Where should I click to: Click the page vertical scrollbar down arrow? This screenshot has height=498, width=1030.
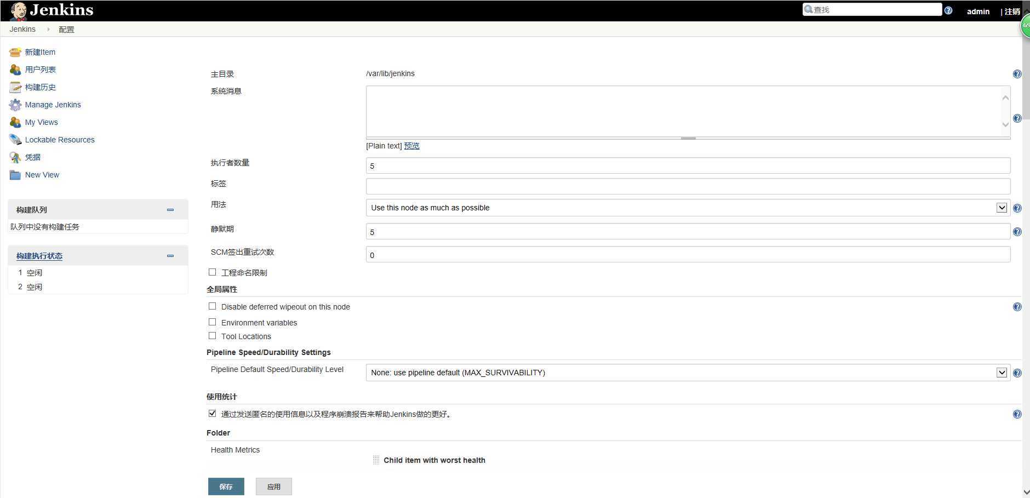point(1026,493)
